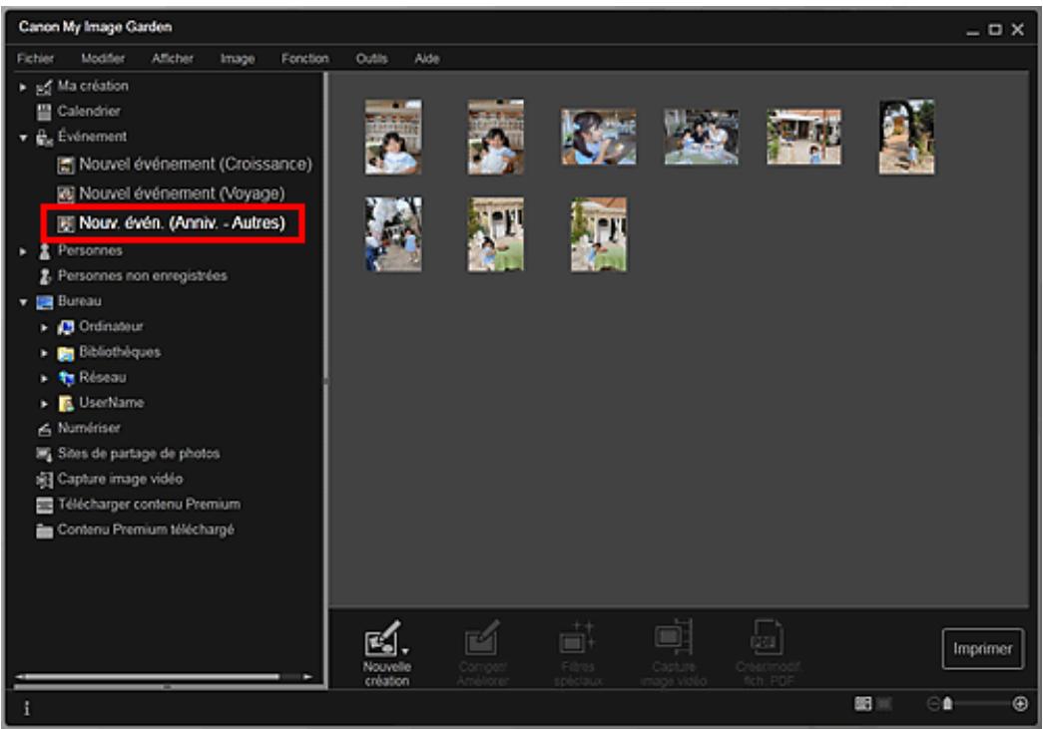Open the Image menu

[x=238, y=59]
